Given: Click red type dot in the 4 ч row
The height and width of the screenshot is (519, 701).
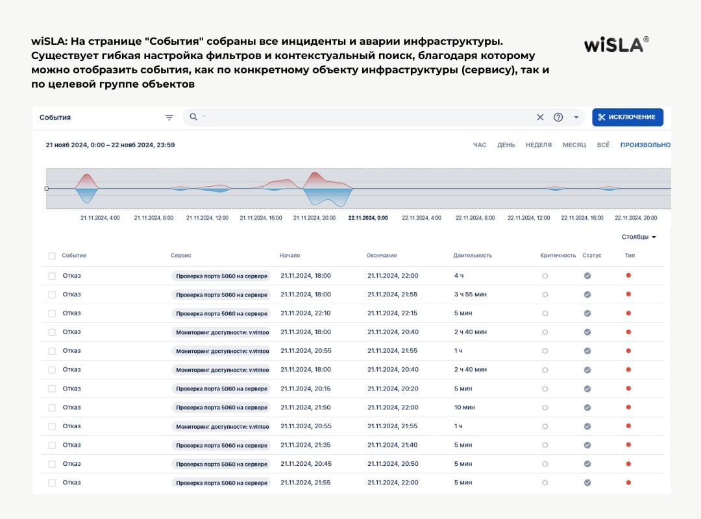Looking at the screenshot, I should click(628, 275).
